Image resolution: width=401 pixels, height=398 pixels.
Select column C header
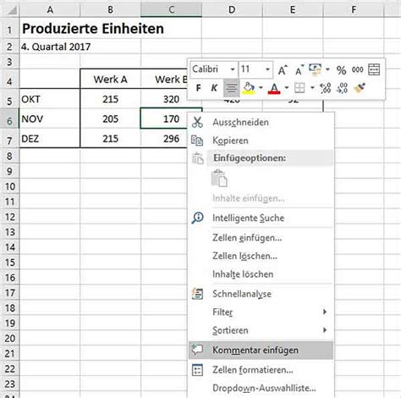tap(171, 10)
